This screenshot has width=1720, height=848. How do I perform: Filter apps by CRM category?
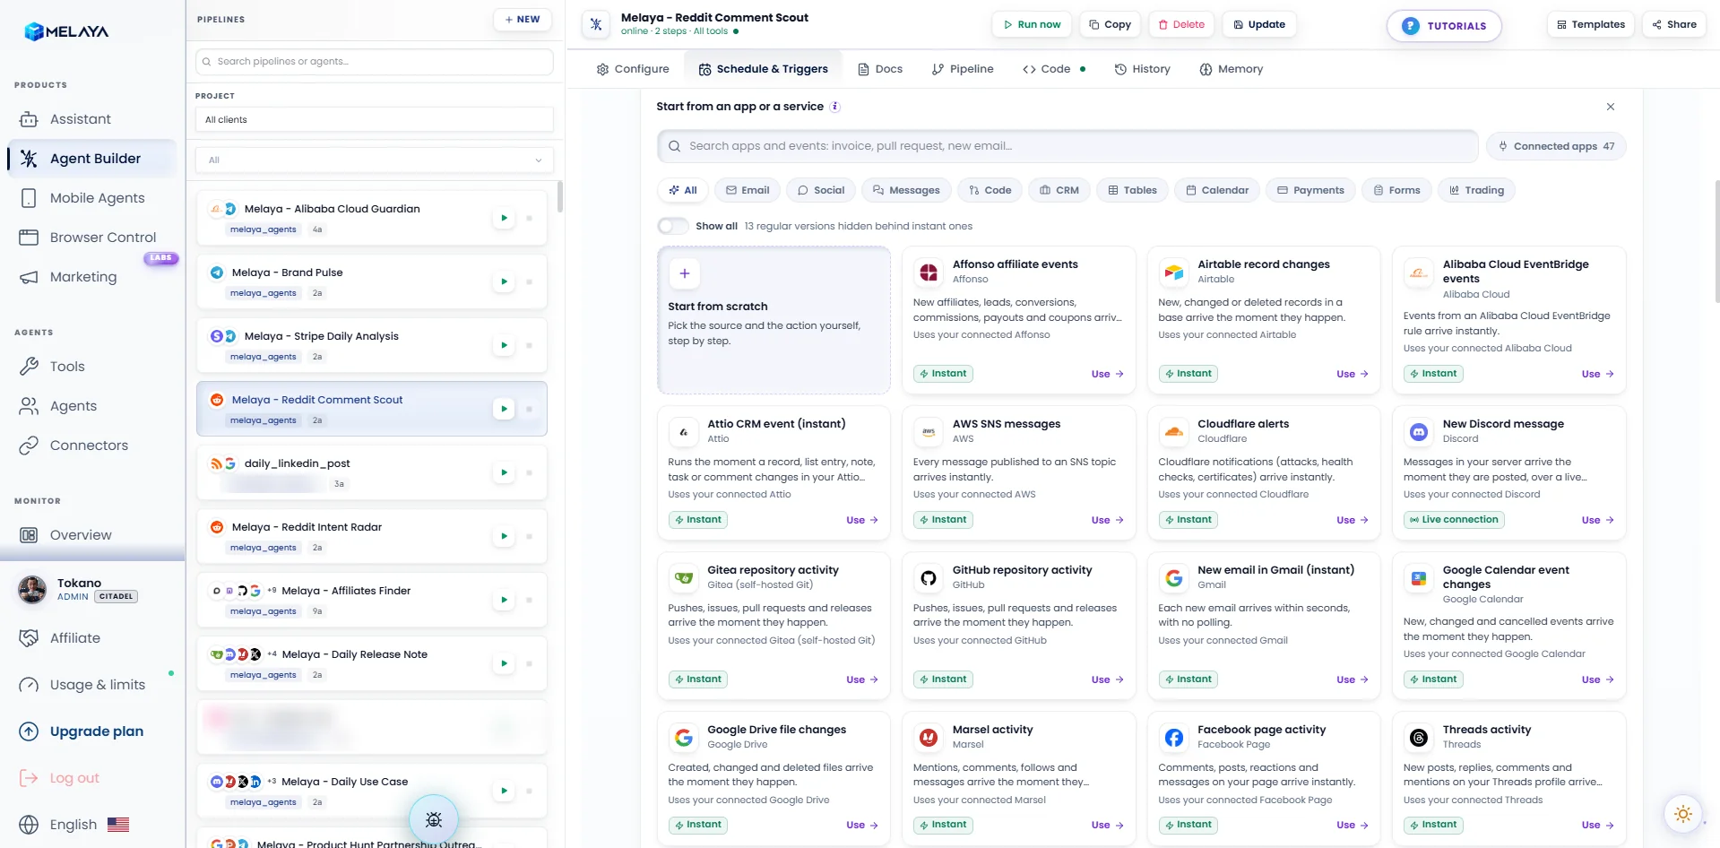point(1059,190)
